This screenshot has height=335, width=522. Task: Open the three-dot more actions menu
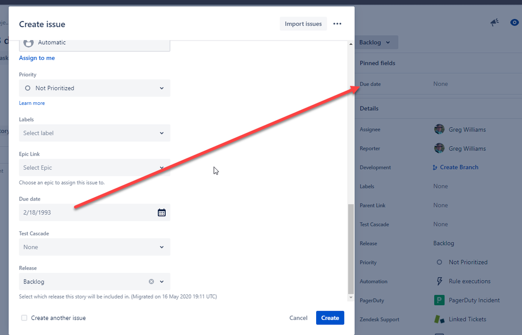337,24
